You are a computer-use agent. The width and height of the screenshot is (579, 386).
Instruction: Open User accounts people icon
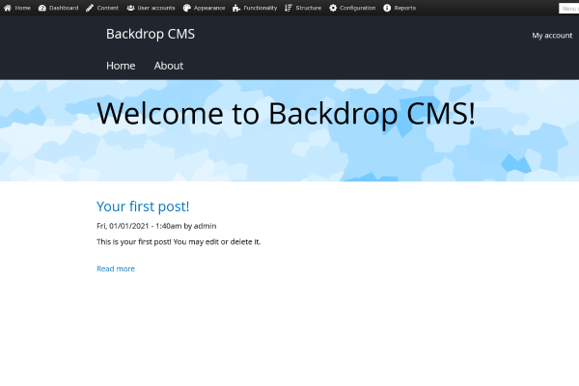pyautogui.click(x=130, y=8)
